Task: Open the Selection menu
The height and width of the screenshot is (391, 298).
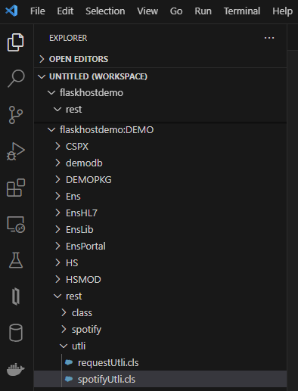Action: [105, 11]
